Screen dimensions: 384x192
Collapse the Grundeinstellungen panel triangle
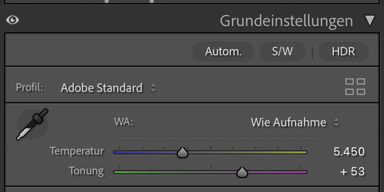369,20
